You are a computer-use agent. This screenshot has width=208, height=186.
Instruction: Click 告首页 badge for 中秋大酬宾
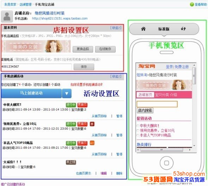point(82,105)
